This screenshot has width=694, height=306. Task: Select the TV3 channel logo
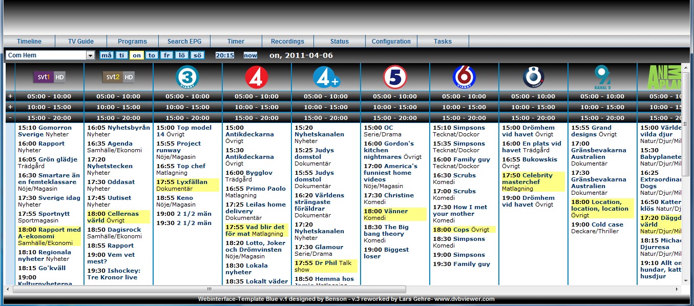coord(187,77)
